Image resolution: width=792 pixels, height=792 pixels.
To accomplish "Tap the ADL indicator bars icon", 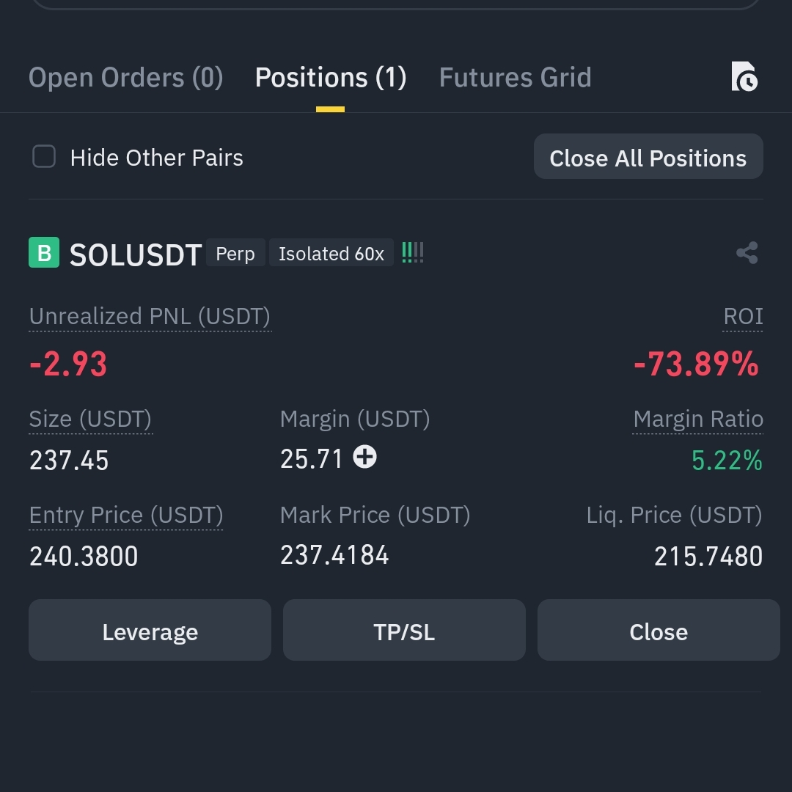I will pyautogui.click(x=413, y=252).
